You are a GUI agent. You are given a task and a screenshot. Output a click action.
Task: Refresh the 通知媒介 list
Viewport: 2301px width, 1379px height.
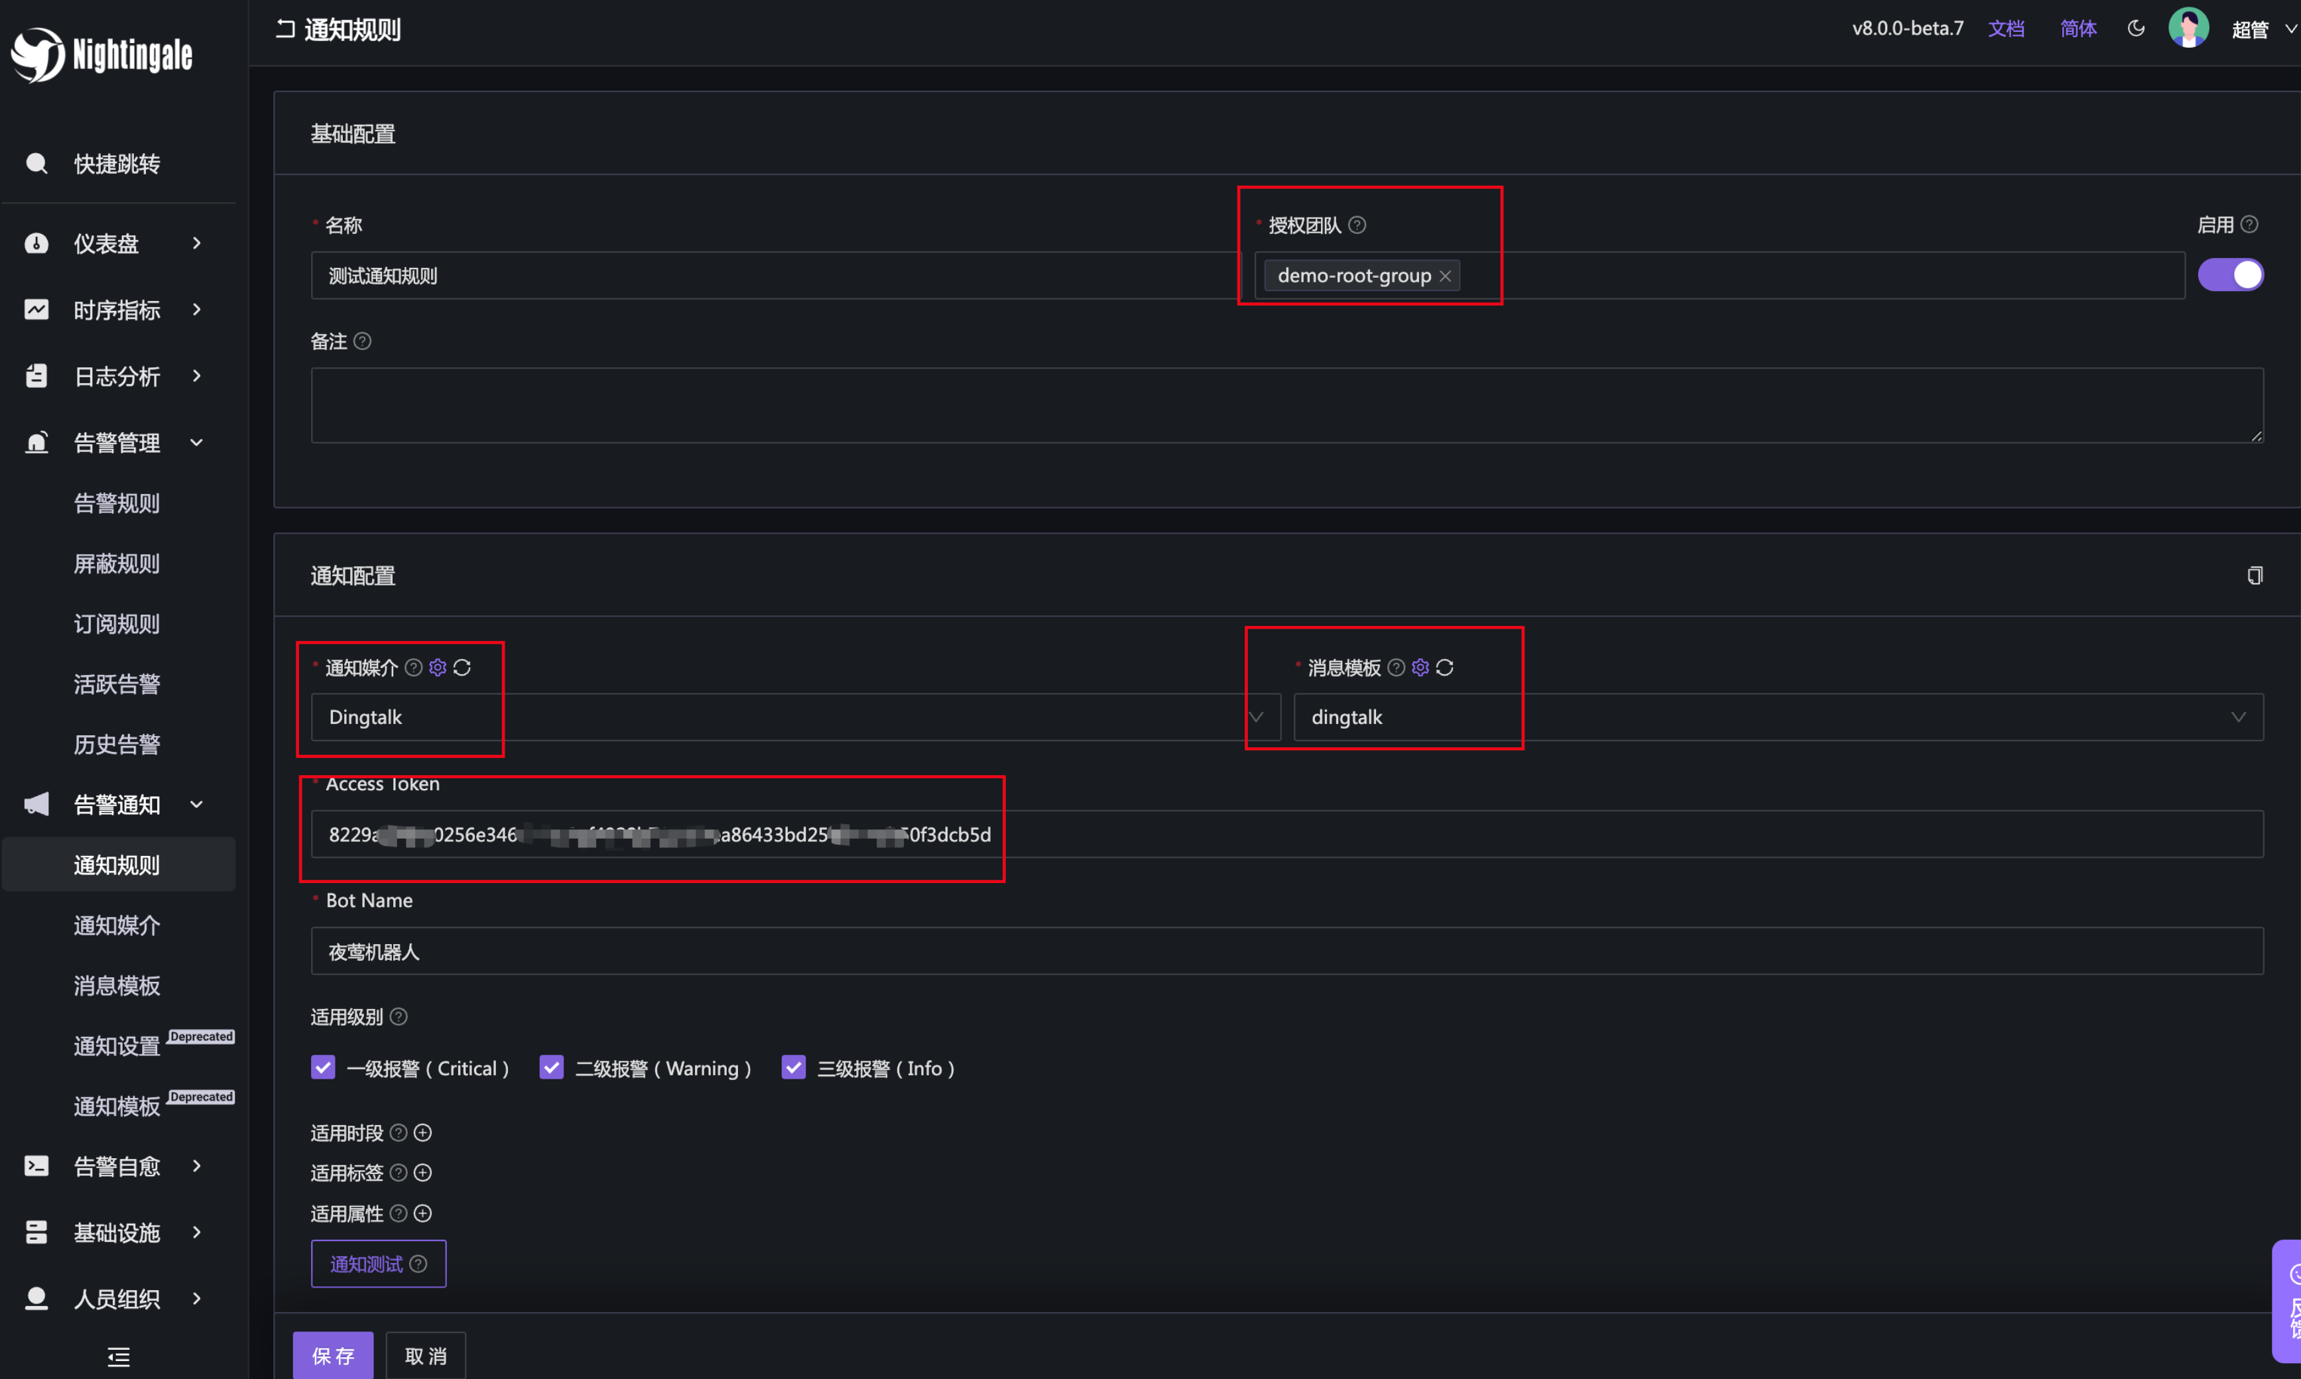pyautogui.click(x=462, y=667)
